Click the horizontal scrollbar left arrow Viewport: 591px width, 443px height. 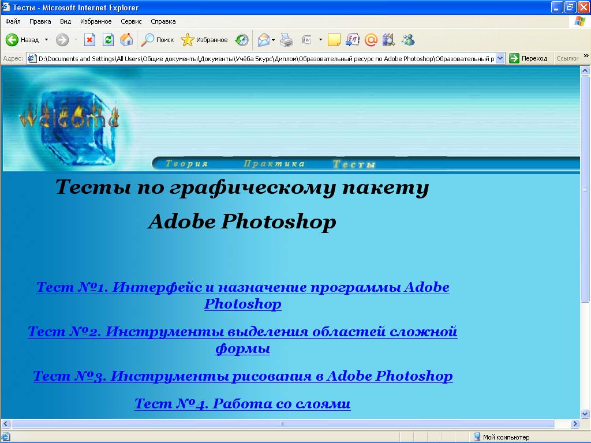(x=5, y=424)
